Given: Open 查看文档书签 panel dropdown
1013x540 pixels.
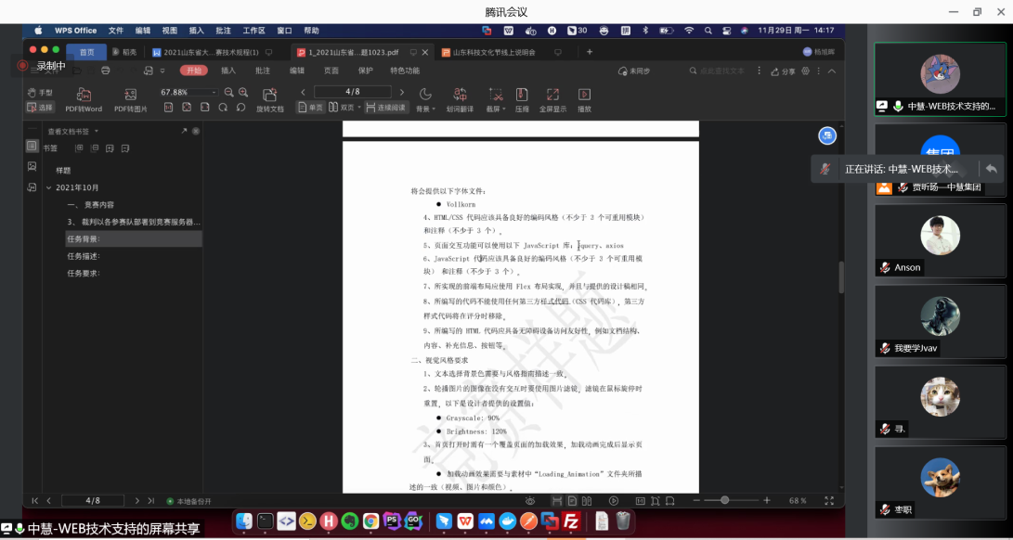Looking at the screenshot, I should (x=97, y=131).
